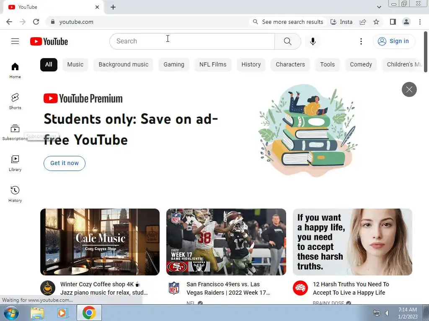Select the Background music chip
The width and height of the screenshot is (429, 321).
pos(124,65)
